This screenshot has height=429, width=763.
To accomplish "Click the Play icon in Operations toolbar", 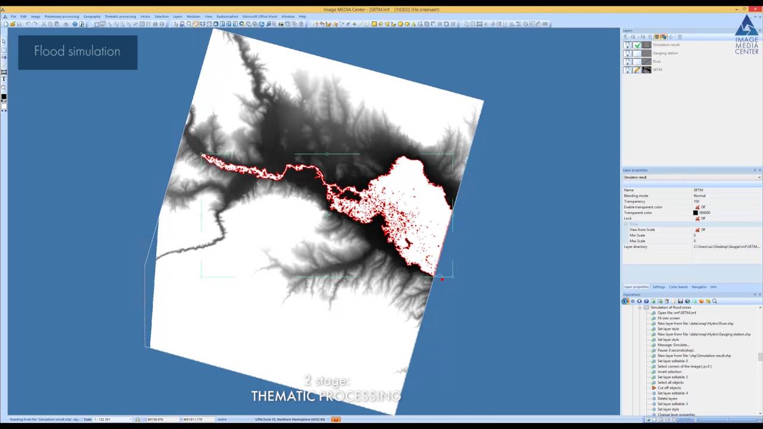I will pyautogui.click(x=626, y=301).
